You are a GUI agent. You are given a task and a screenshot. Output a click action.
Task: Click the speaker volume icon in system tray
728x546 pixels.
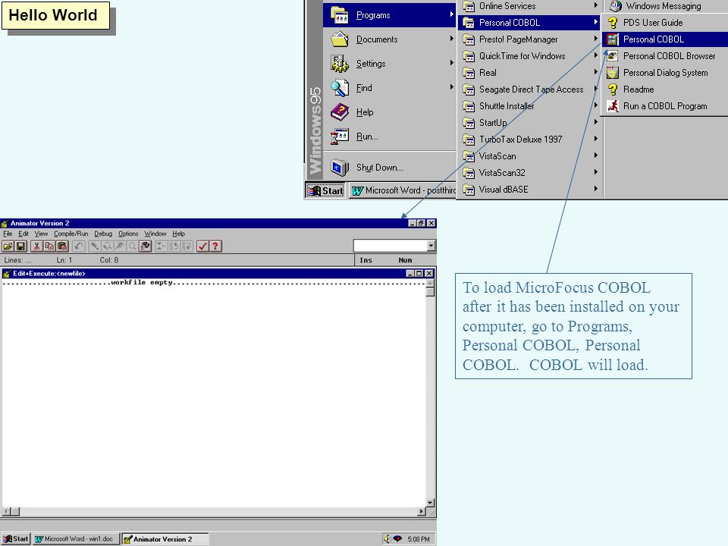pos(386,538)
